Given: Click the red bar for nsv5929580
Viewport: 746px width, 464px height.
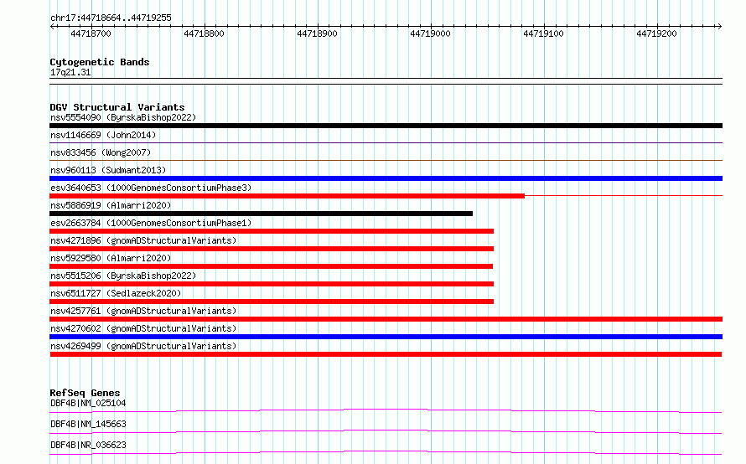Looking at the screenshot, I should point(272,266).
